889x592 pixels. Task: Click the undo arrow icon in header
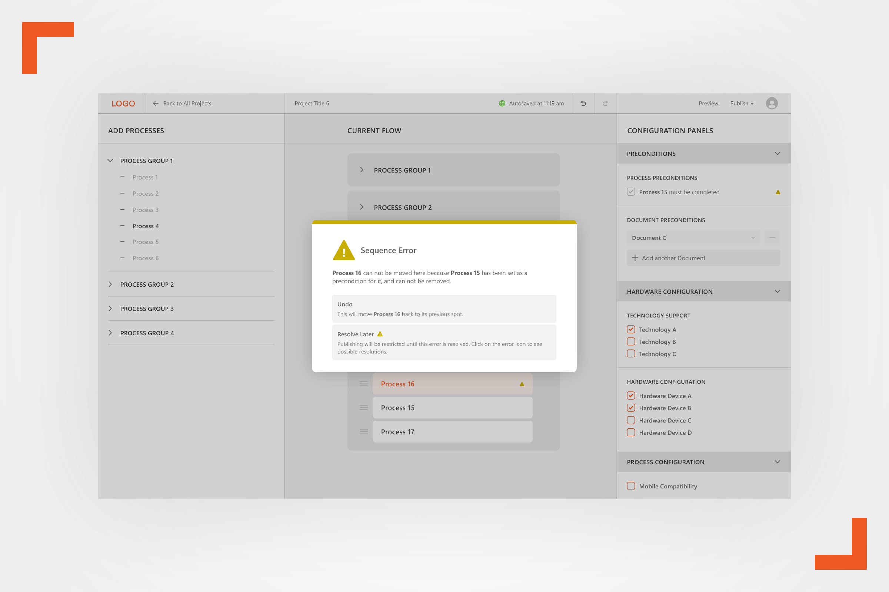coord(583,104)
